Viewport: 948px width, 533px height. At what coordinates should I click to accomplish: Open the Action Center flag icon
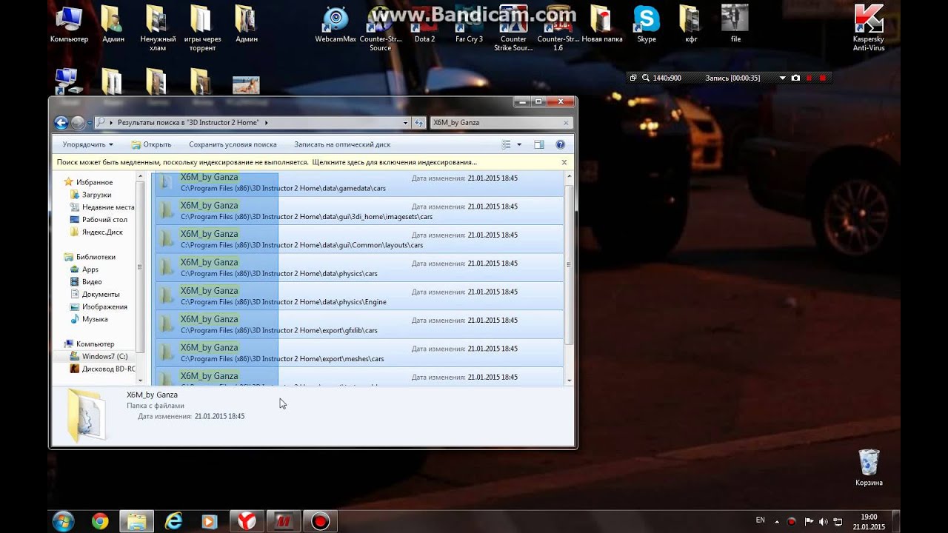pyautogui.click(x=809, y=520)
